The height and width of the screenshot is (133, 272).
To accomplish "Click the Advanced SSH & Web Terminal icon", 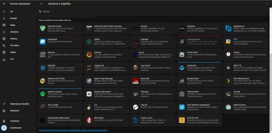I will tap(89, 28).
